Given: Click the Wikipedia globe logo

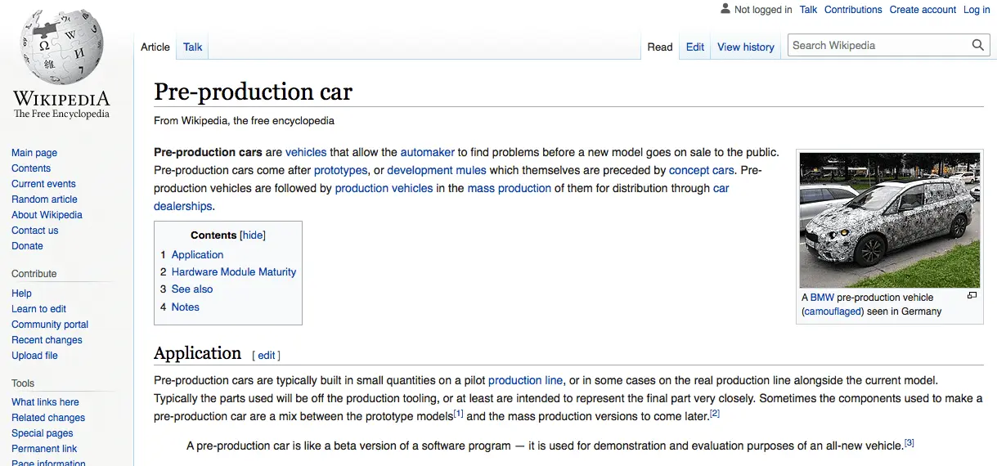Looking at the screenshot, I should (62, 47).
